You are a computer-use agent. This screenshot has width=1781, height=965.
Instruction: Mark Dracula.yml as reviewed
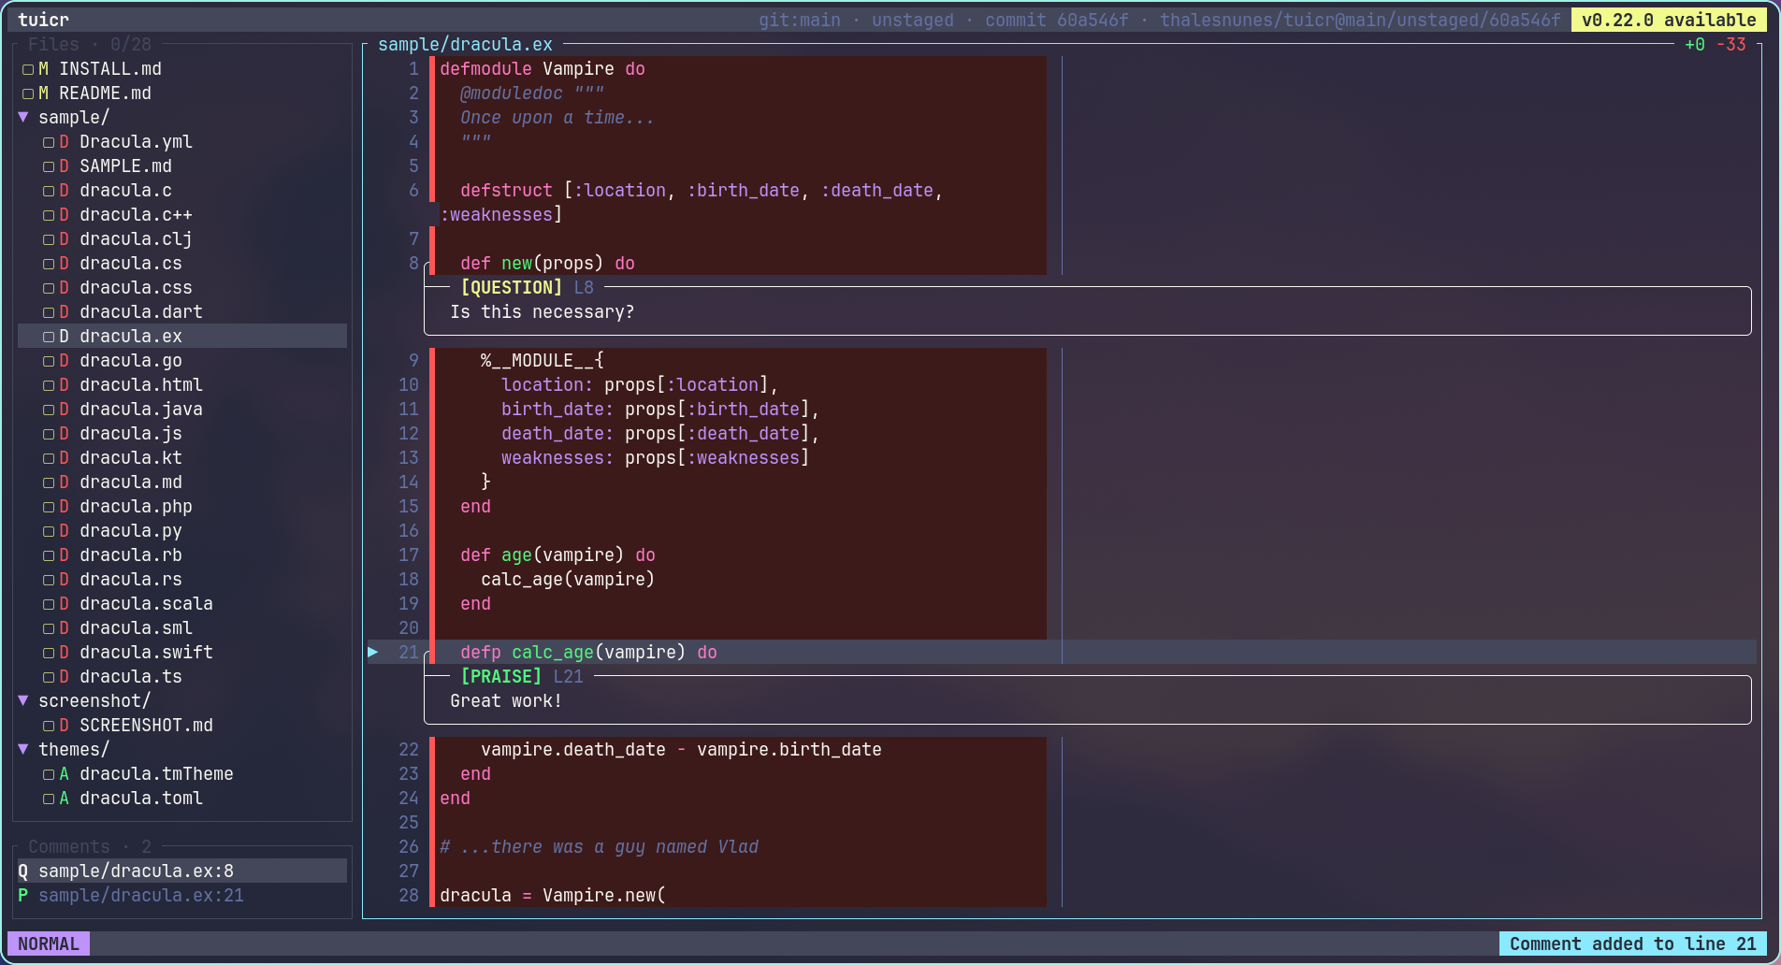pyautogui.click(x=49, y=142)
